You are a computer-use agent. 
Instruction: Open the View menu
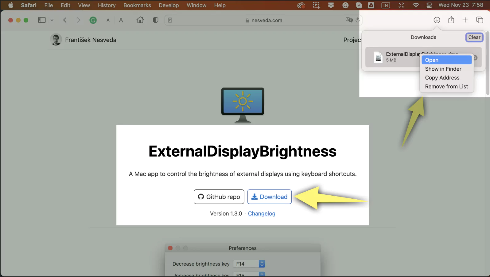tap(84, 5)
